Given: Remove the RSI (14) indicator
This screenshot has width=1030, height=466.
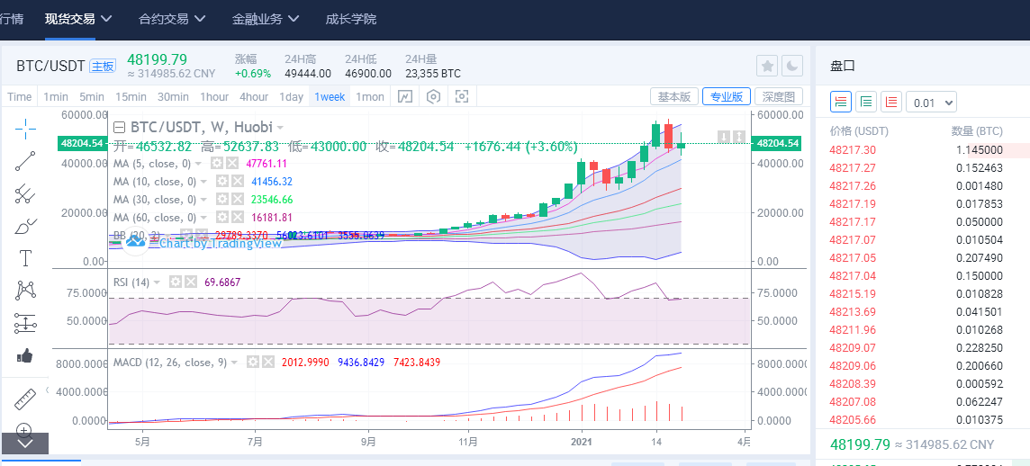Looking at the screenshot, I should point(190,282).
